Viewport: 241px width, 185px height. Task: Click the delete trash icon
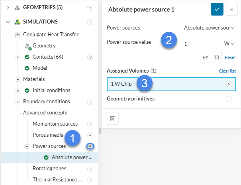112,118
